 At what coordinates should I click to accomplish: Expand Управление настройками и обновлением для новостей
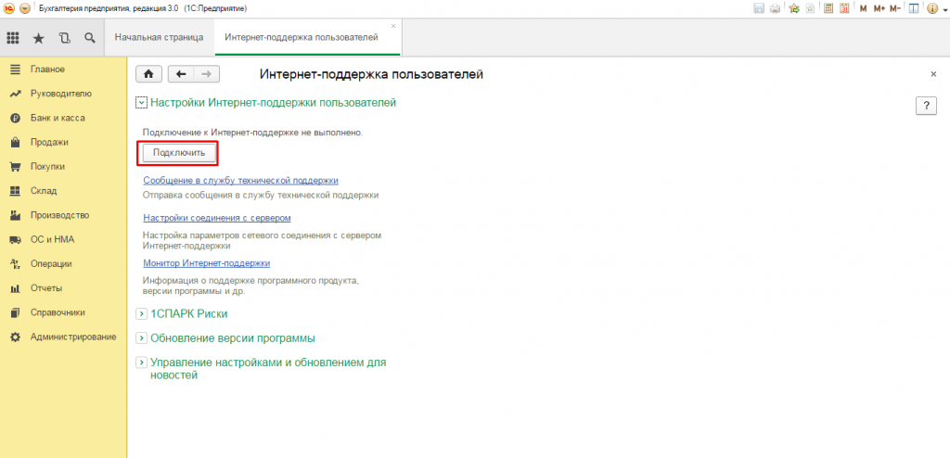point(141,363)
